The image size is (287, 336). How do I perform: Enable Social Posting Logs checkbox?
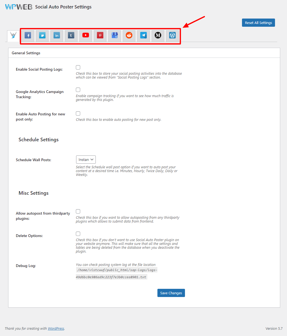pos(78,67)
